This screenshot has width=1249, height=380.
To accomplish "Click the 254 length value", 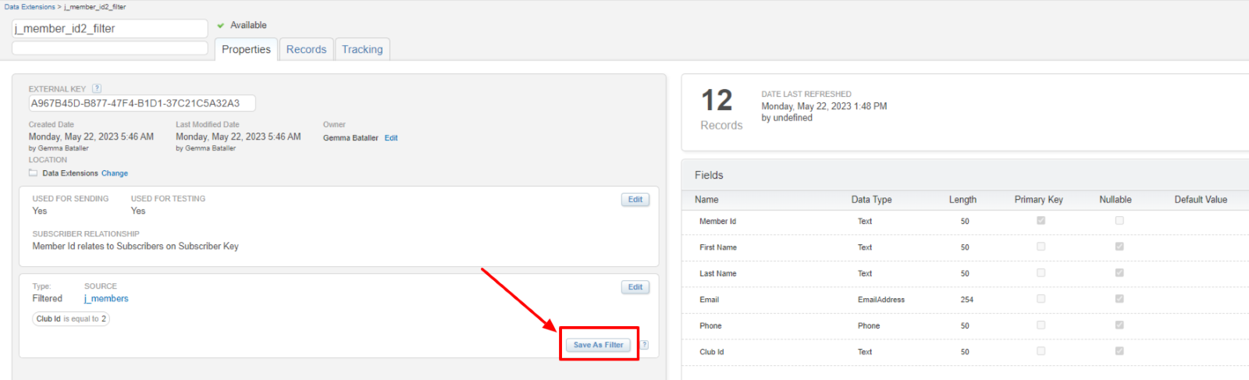I will 966,300.
